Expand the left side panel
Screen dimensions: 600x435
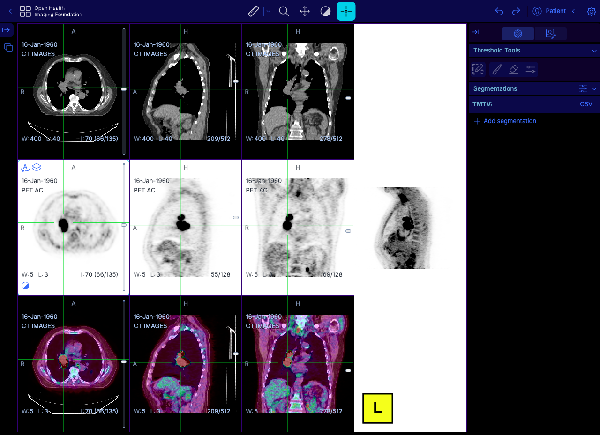click(7, 30)
